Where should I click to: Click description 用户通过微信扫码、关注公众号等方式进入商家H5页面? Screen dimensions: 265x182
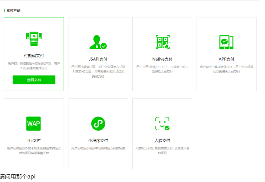coord(98,72)
